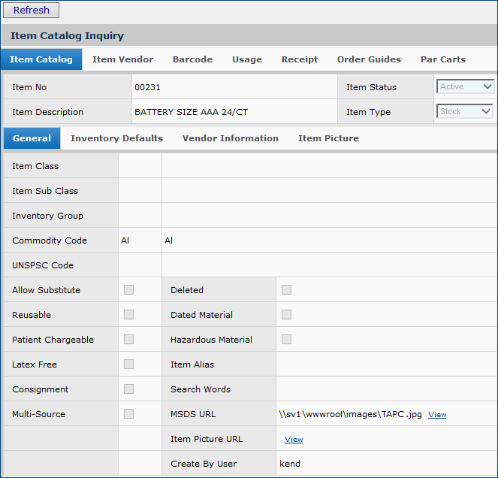
Task: Open the Item Status dropdown
Action: [x=465, y=87]
